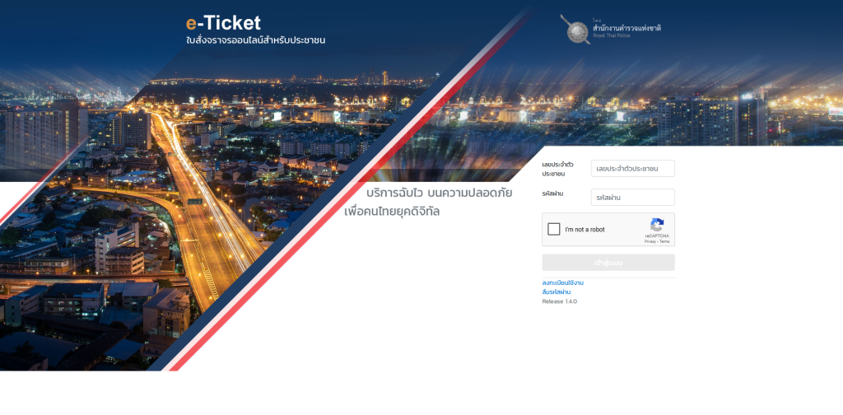
Task: Open the ลงทะเบียนใช้งาน registration link
Action: pyautogui.click(x=563, y=282)
